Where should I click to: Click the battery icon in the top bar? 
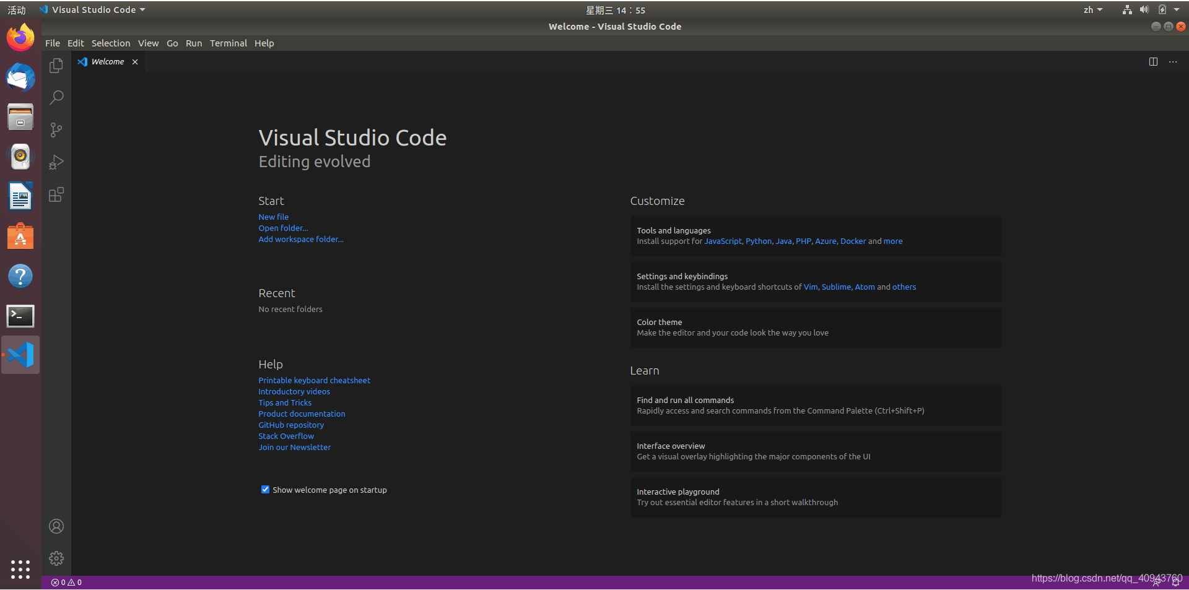click(1162, 10)
